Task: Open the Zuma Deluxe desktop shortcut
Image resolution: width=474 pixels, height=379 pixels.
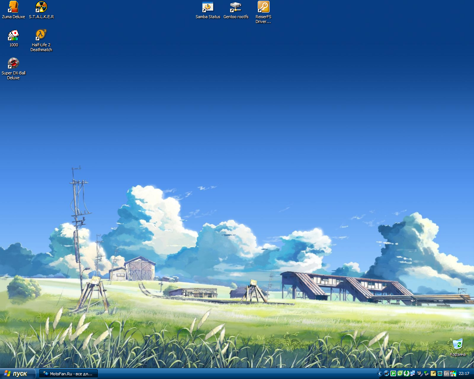Action: click(13, 10)
